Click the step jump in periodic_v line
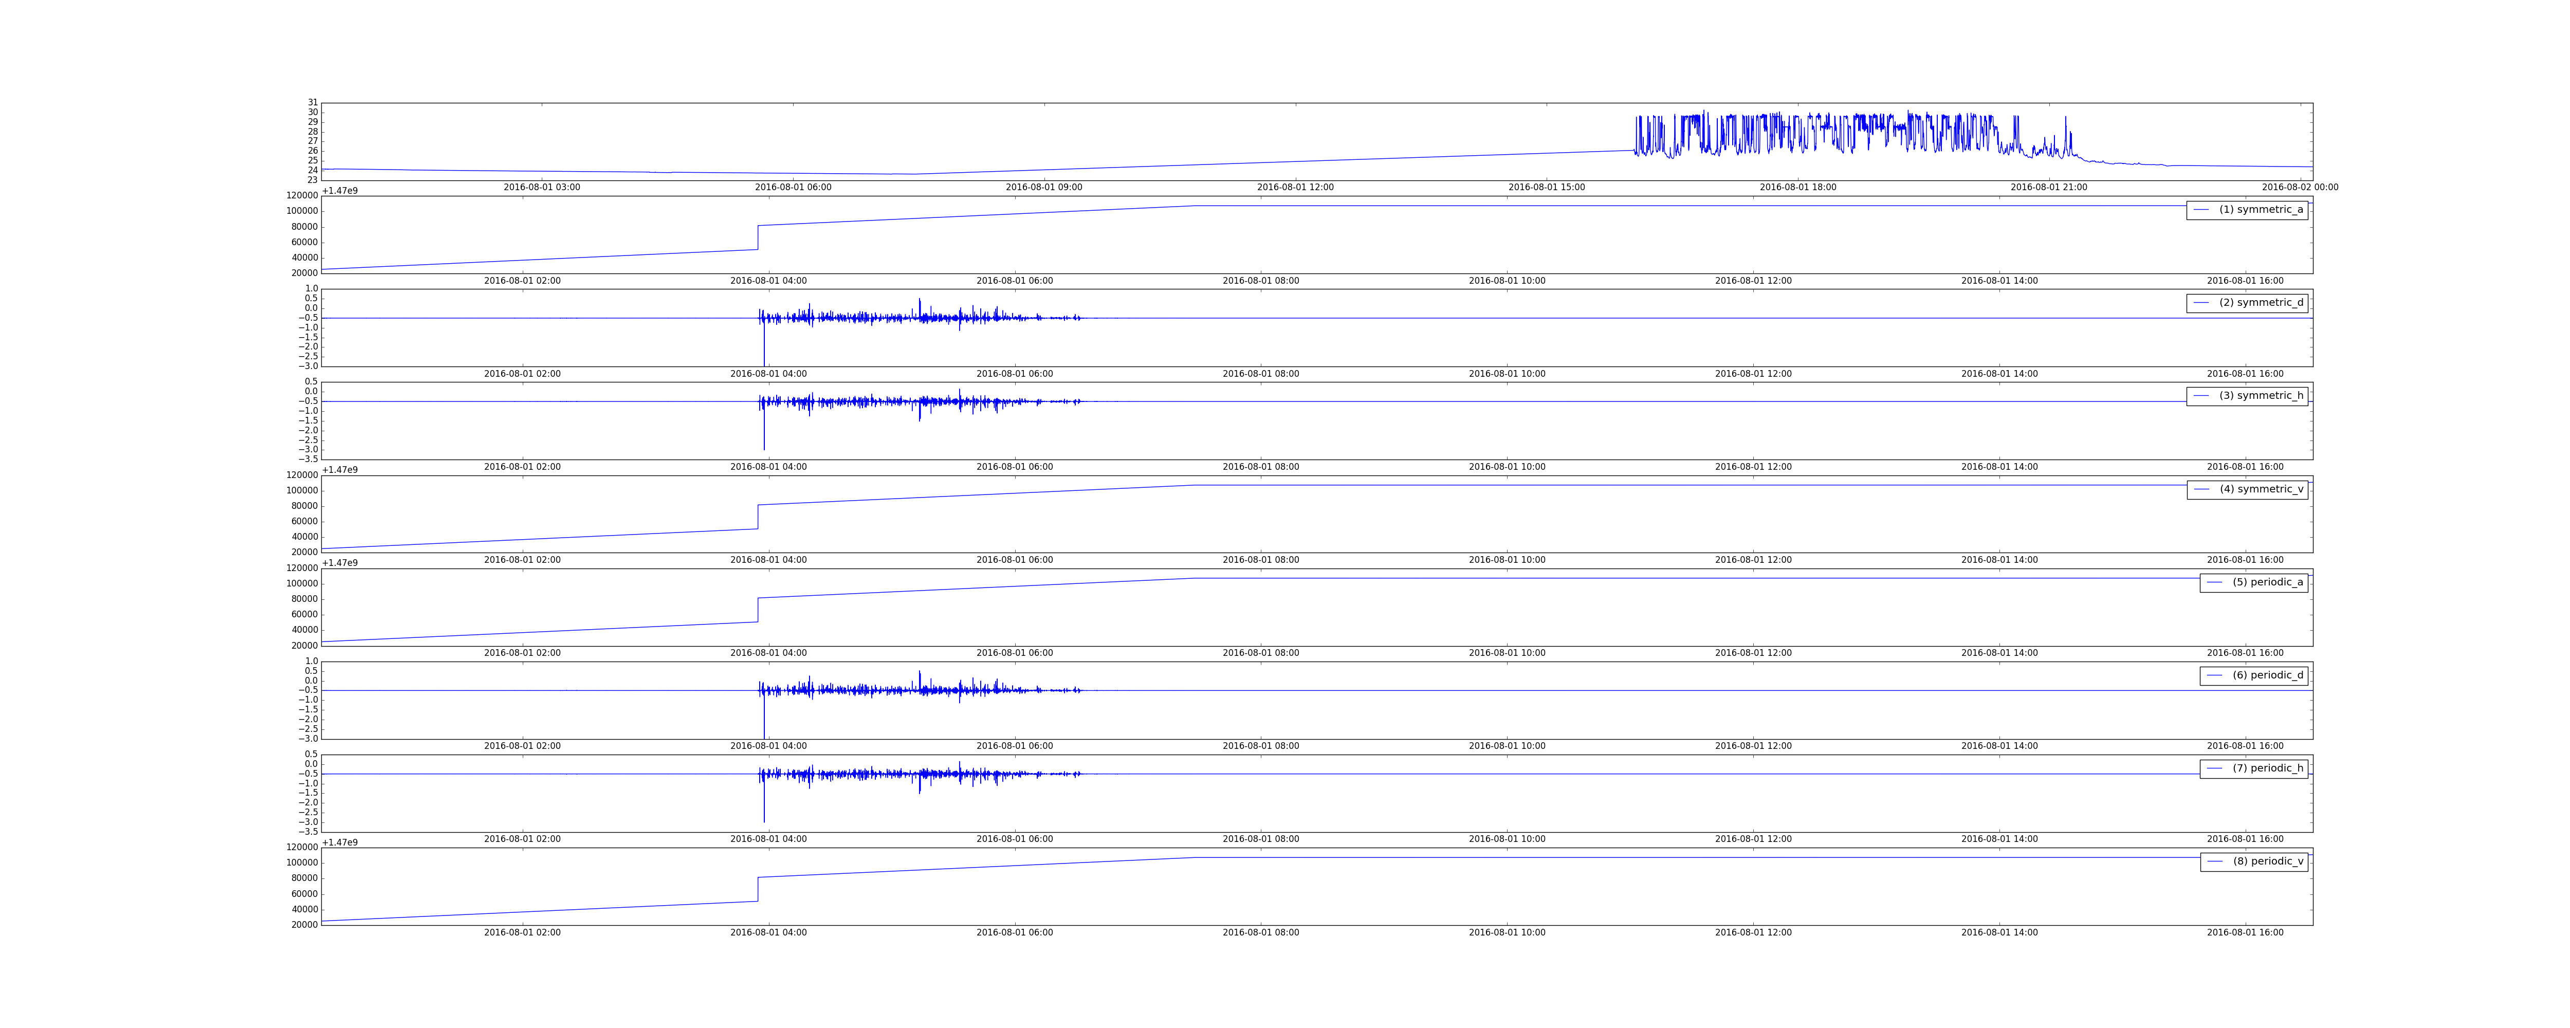Image resolution: width=2570 pixels, height=1028 pixels. (758, 889)
